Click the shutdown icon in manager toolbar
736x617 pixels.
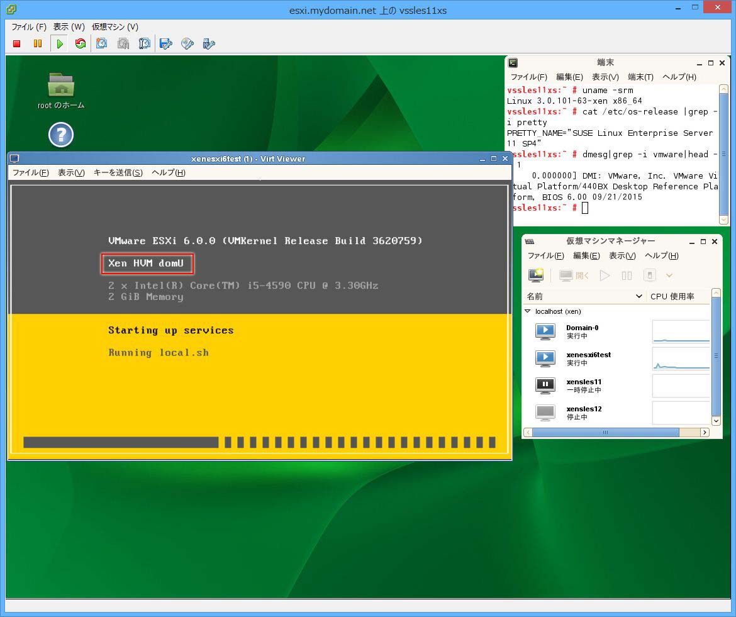[x=650, y=275]
